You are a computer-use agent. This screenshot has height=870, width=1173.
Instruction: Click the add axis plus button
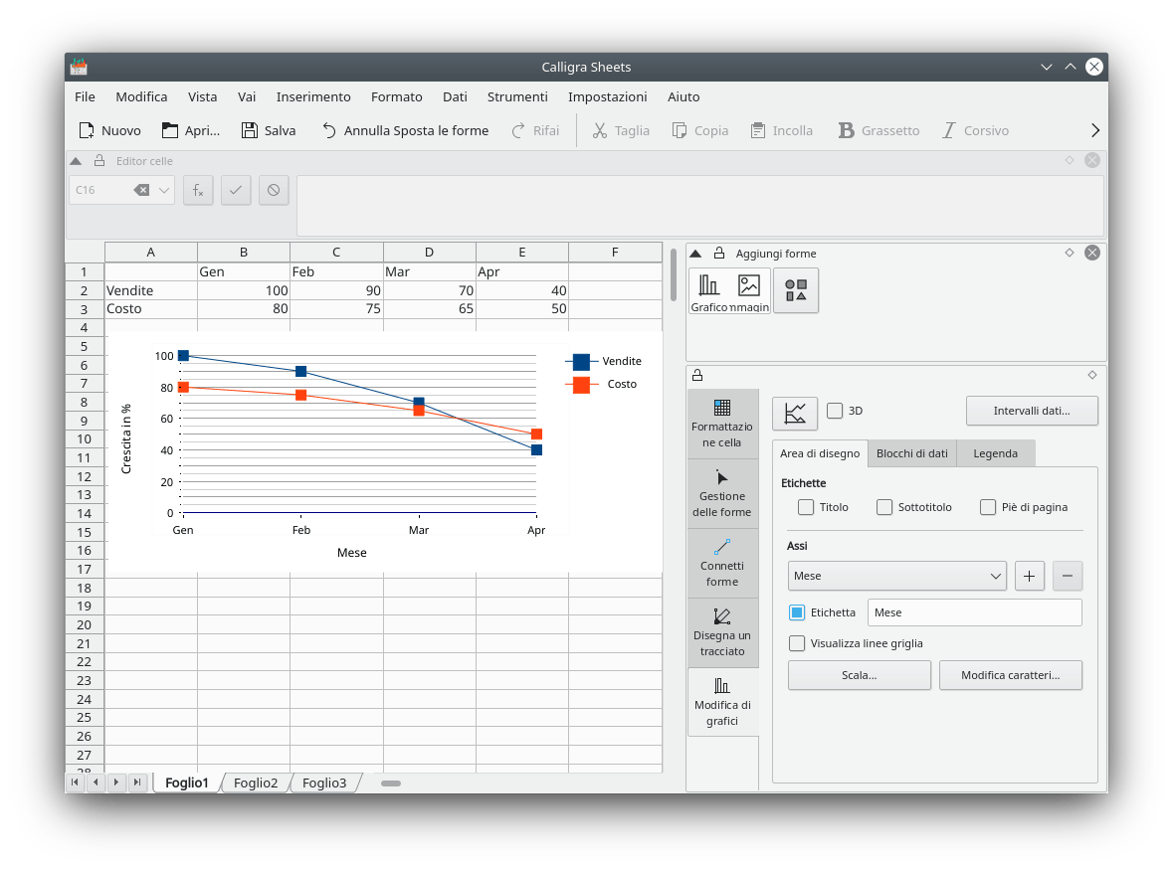1029,576
